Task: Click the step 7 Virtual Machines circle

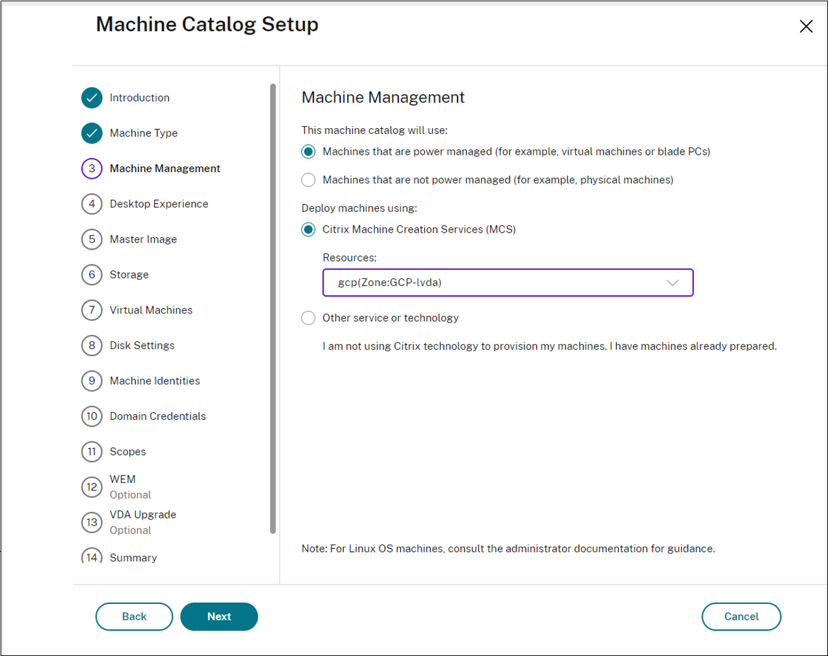Action: (92, 310)
